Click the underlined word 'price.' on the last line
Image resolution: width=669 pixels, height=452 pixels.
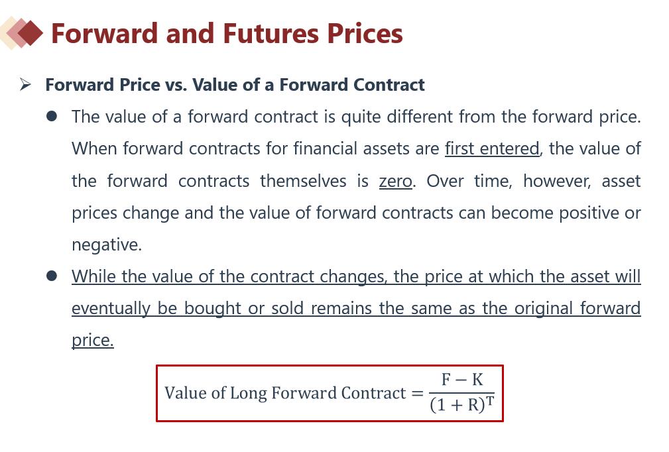pyautogui.click(x=93, y=340)
